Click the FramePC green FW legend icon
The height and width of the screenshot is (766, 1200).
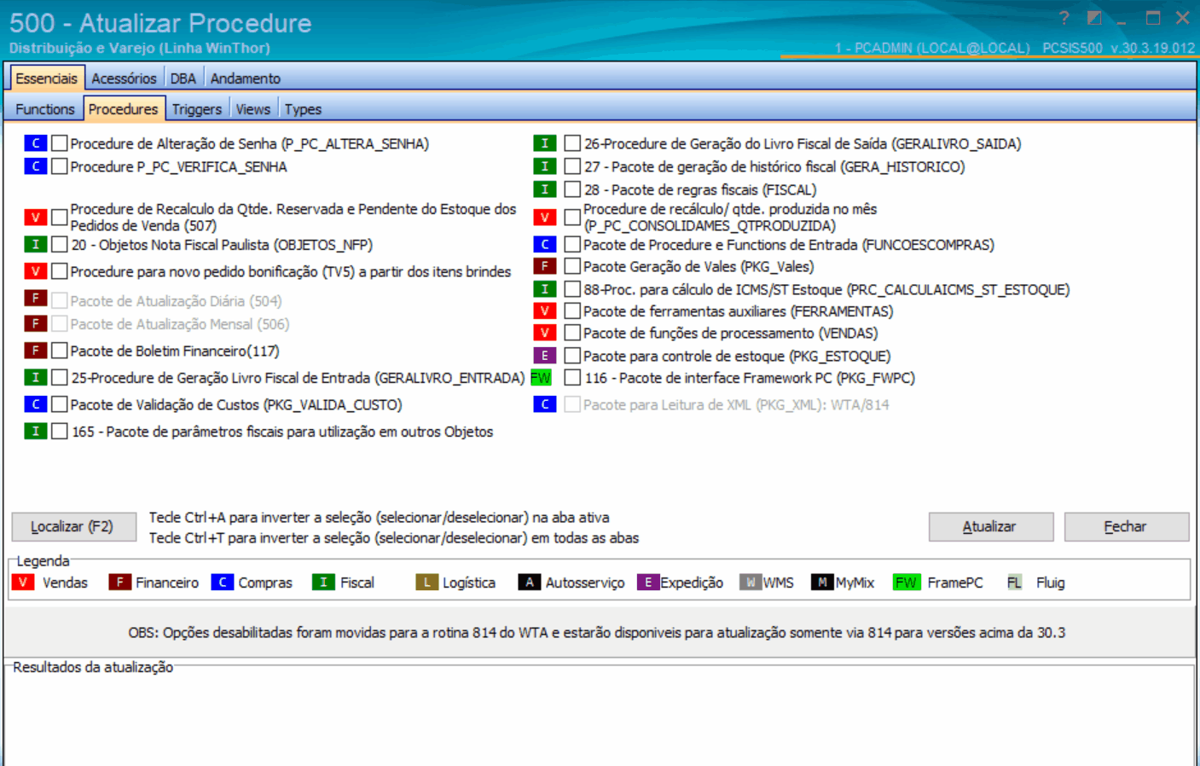click(x=906, y=583)
